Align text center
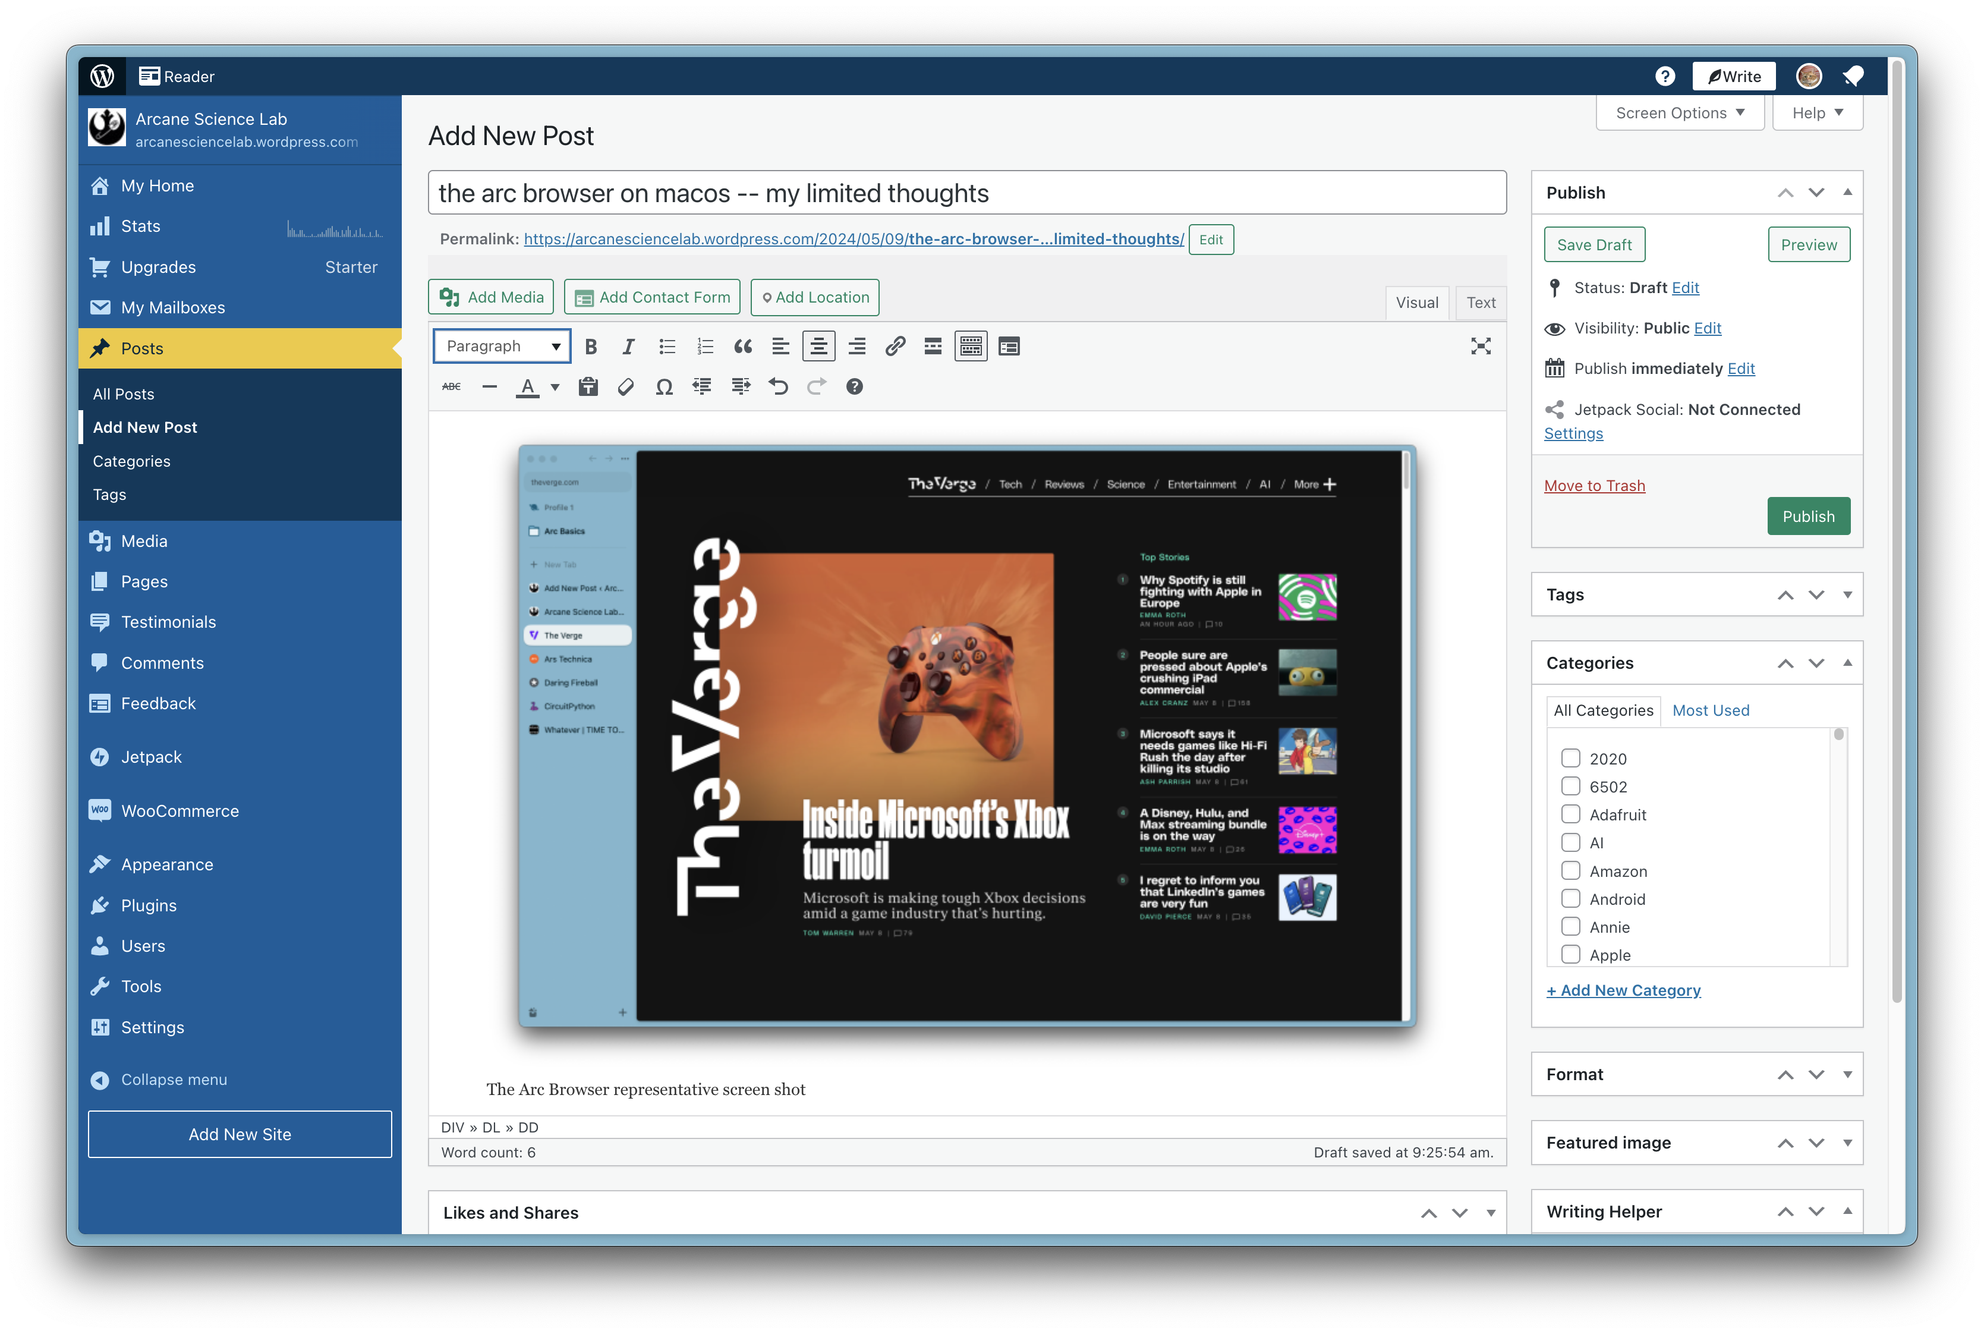This screenshot has height=1334, width=1984. pyautogui.click(x=818, y=346)
